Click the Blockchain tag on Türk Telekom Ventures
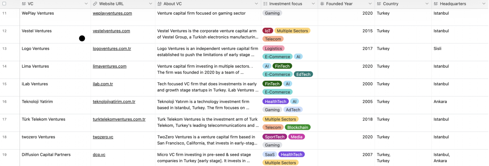489x166 pixels. [x=298, y=128]
